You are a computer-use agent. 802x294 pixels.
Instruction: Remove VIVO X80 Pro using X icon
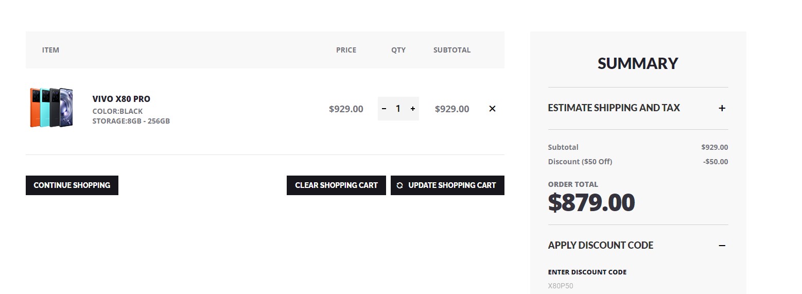(x=492, y=109)
